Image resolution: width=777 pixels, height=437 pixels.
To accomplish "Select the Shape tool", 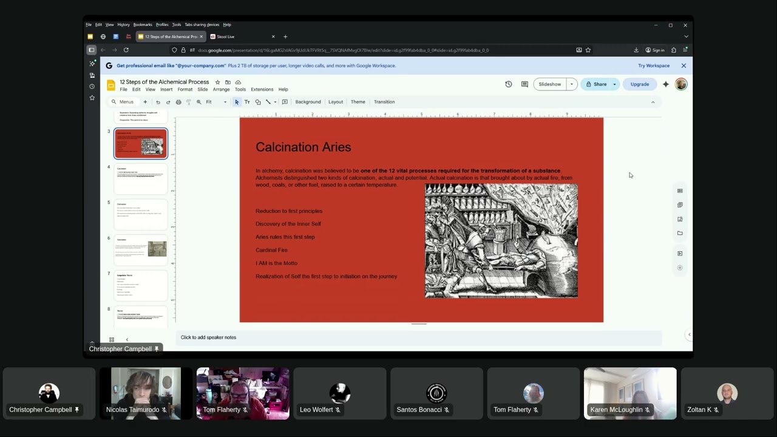I will (258, 102).
